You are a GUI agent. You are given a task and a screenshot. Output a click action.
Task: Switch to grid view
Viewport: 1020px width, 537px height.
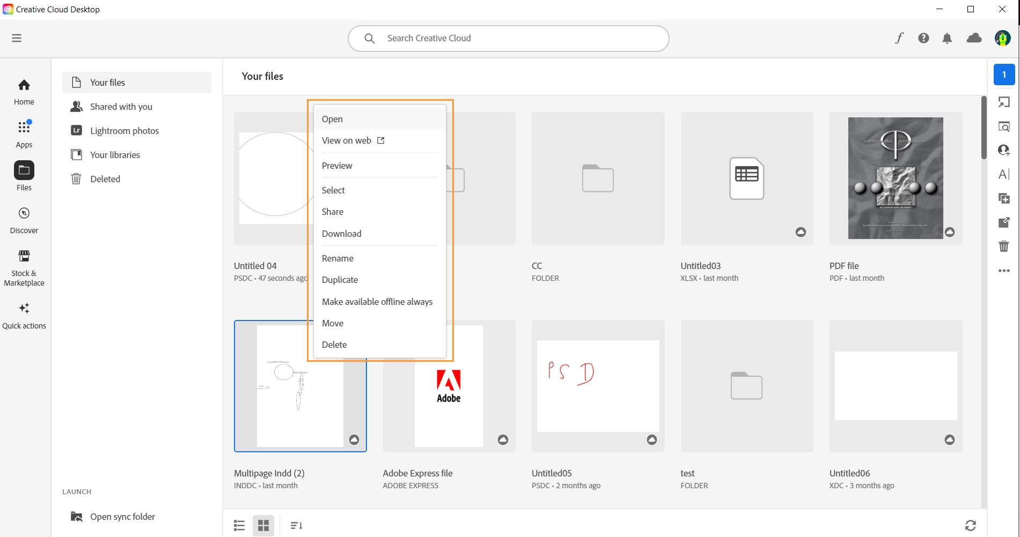point(263,525)
